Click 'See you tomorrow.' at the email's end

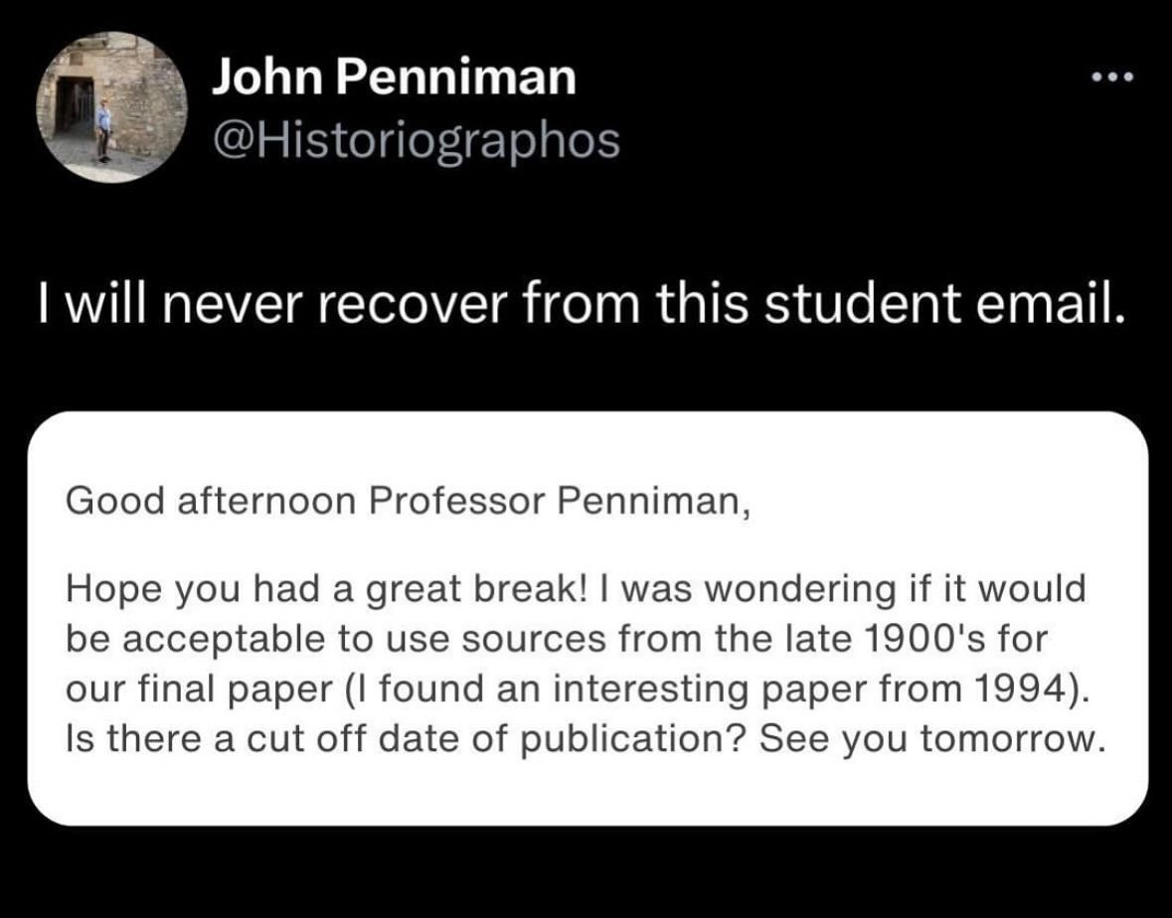[931, 739]
